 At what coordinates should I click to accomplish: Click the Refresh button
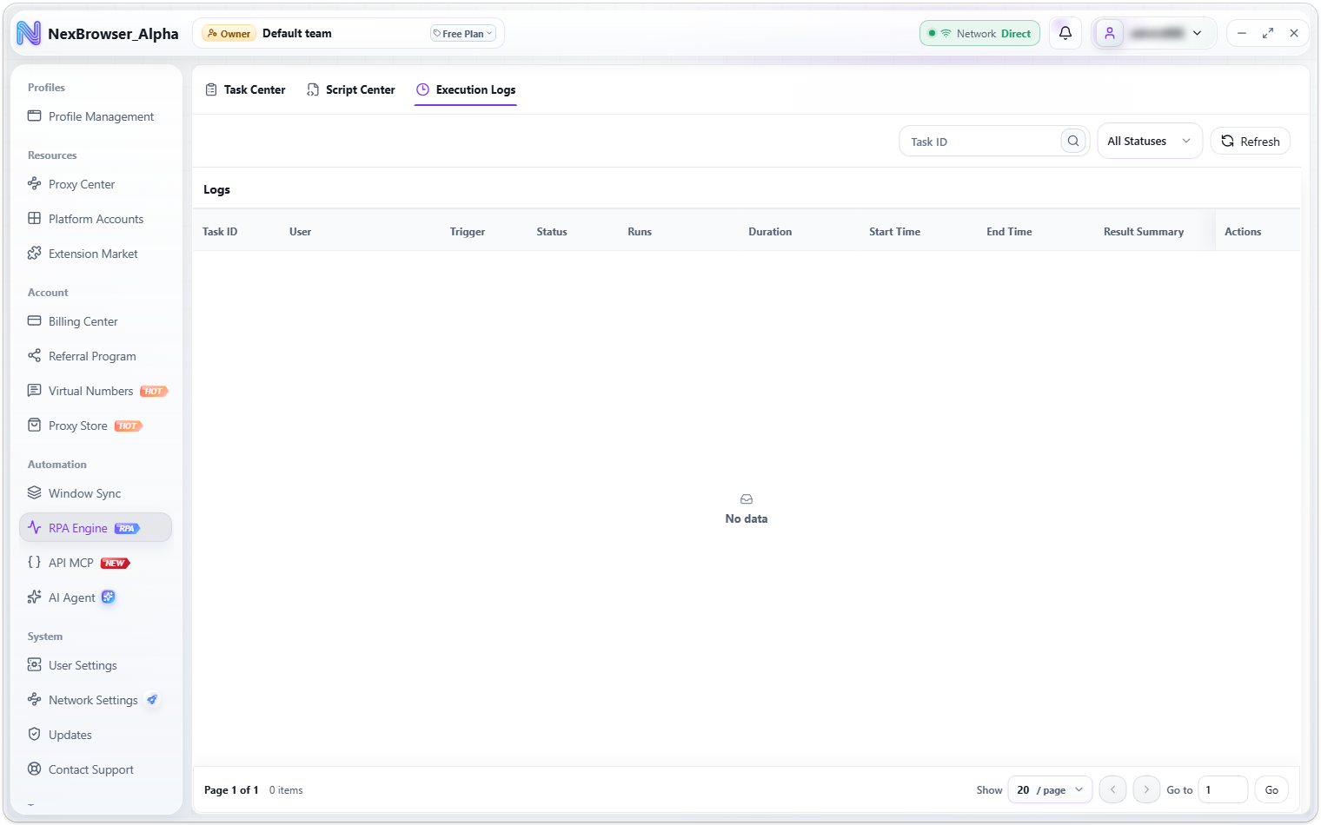coord(1251,142)
